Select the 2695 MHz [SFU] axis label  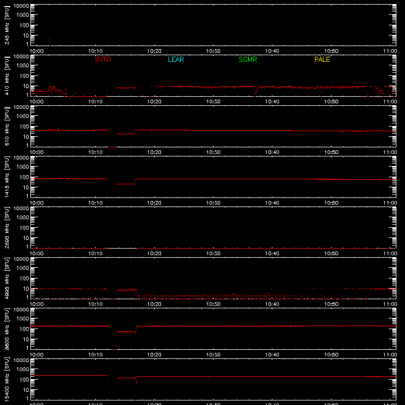point(7,227)
